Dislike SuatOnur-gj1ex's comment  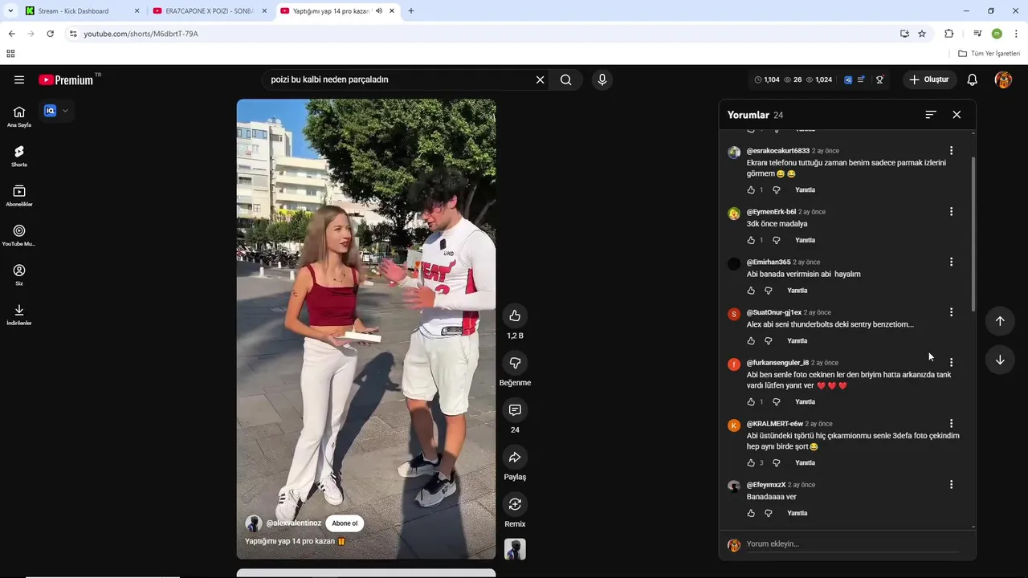tap(769, 341)
